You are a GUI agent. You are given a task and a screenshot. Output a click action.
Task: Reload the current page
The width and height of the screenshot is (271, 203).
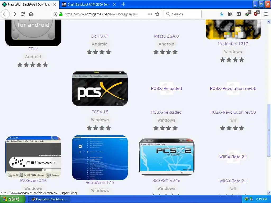point(22,14)
